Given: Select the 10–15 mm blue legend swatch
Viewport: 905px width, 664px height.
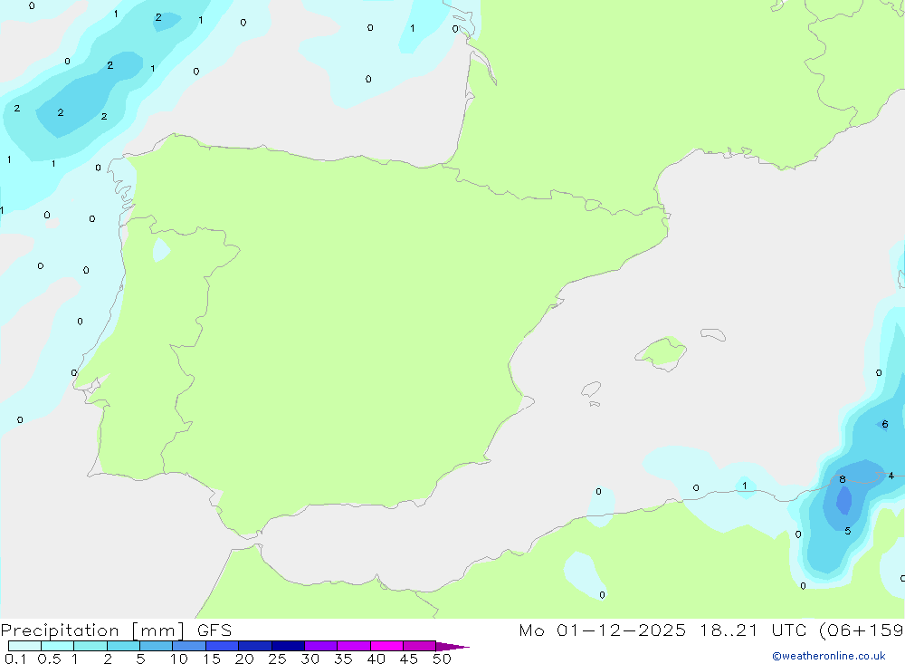Looking at the screenshot, I should [189, 646].
